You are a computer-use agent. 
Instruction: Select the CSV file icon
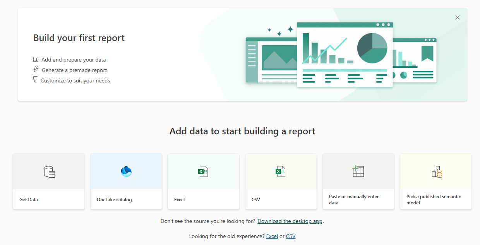click(x=281, y=171)
